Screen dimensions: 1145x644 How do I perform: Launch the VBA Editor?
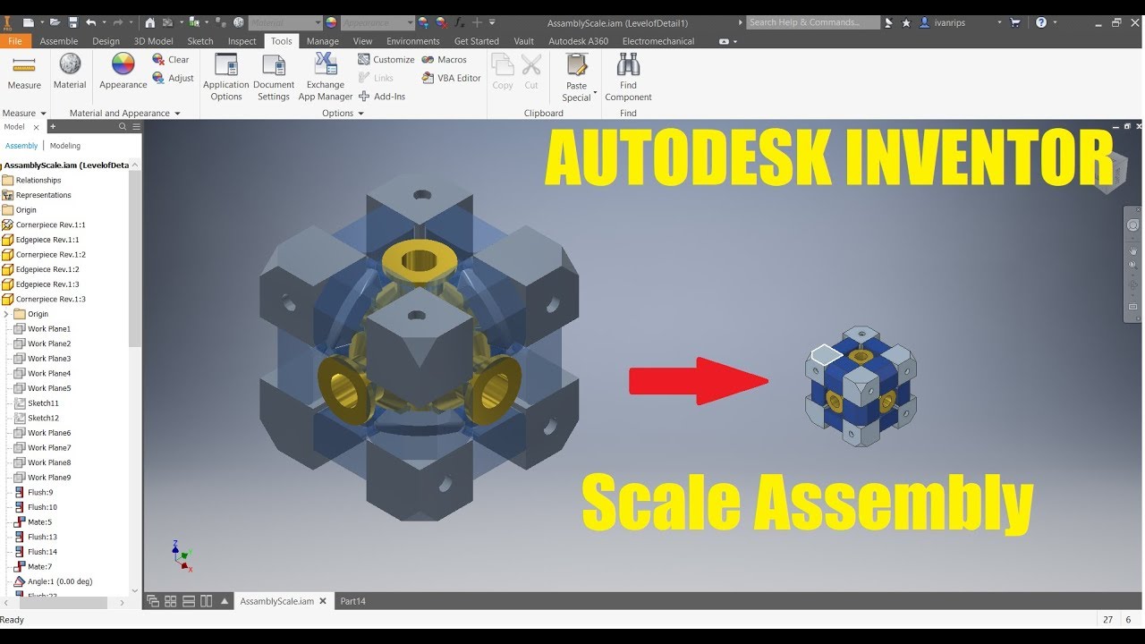pyautogui.click(x=452, y=78)
